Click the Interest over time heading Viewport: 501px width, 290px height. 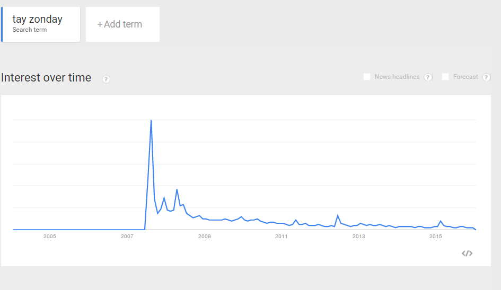tap(46, 78)
